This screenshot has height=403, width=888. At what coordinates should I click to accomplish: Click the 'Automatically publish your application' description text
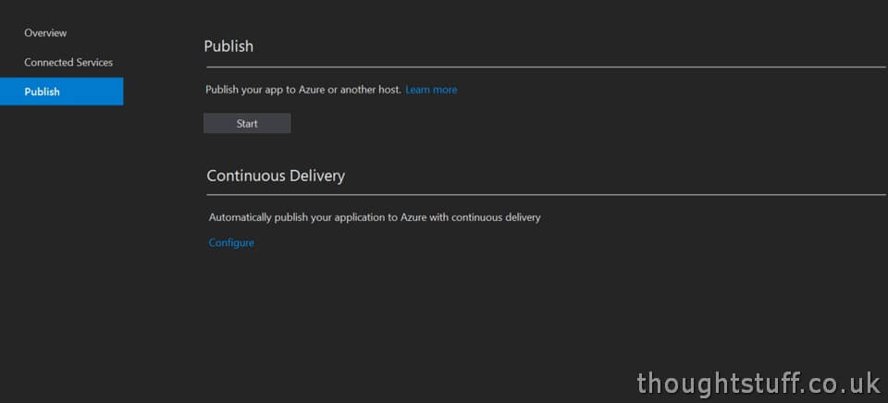tap(375, 217)
